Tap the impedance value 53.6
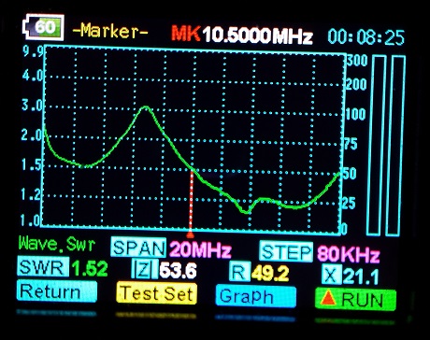Image resolution: width=430 pixels, height=340 pixels. pyautogui.click(x=178, y=270)
